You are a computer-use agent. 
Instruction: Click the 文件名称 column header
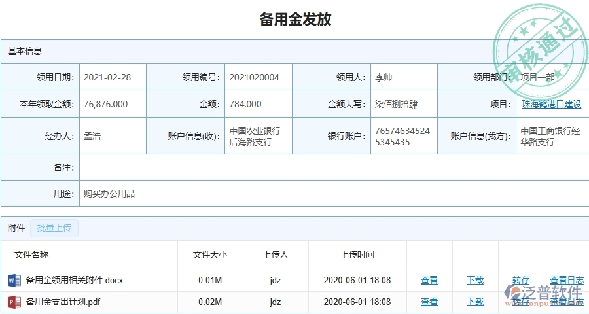[x=31, y=255]
